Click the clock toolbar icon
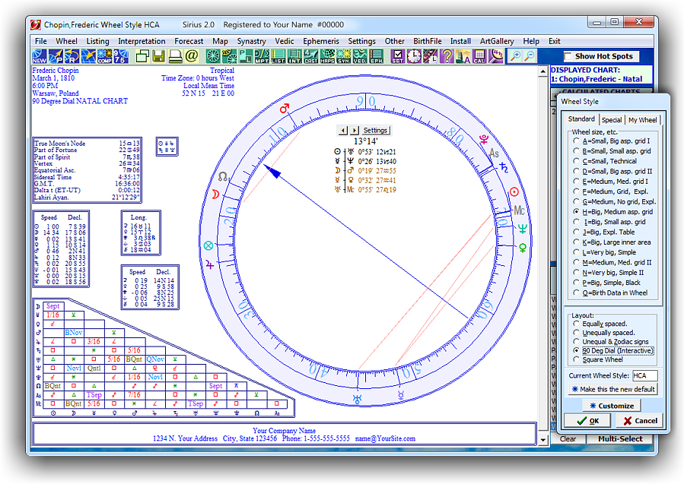The height and width of the screenshot is (484, 684). [414, 56]
